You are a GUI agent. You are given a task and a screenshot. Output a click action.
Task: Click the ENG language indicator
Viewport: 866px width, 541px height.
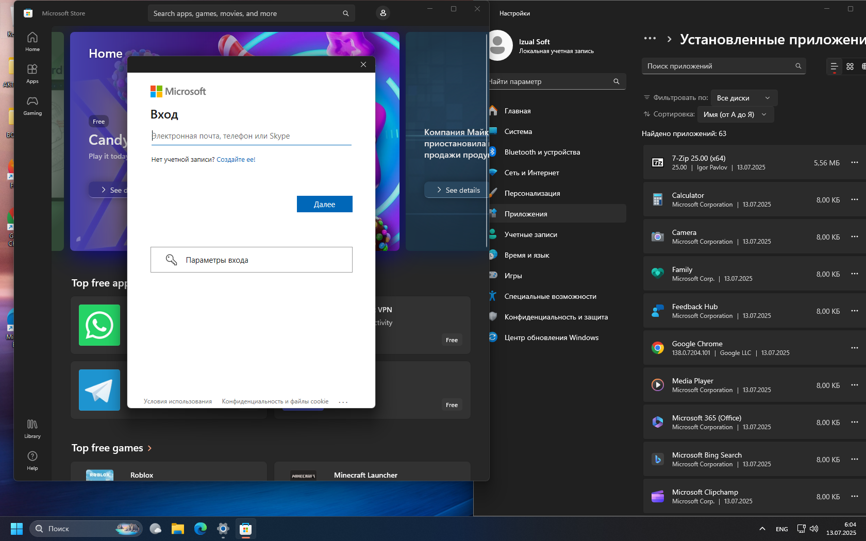click(x=781, y=529)
